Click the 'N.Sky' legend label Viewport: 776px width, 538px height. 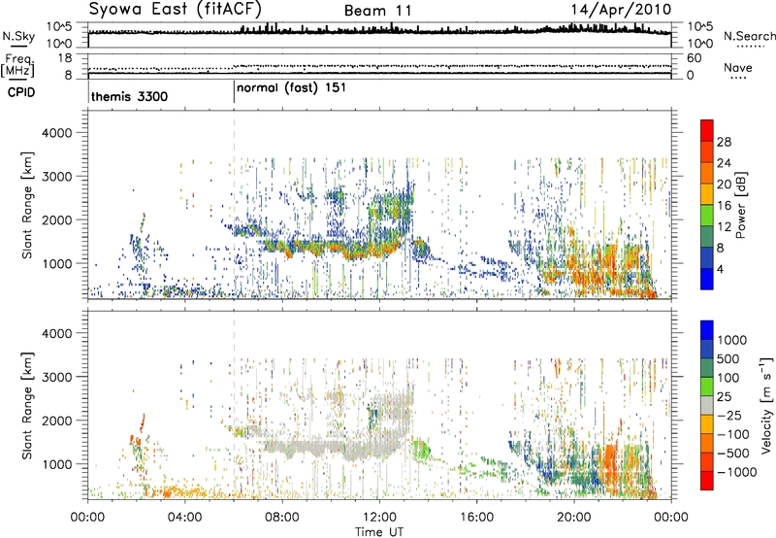tap(18, 36)
